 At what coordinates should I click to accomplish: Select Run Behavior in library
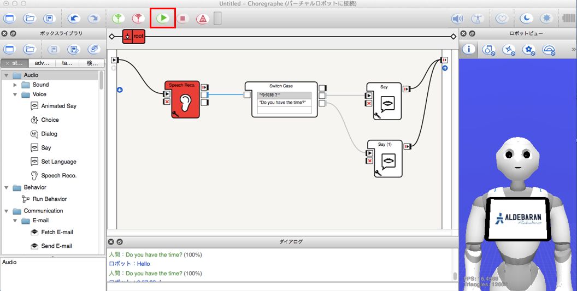[x=44, y=199]
